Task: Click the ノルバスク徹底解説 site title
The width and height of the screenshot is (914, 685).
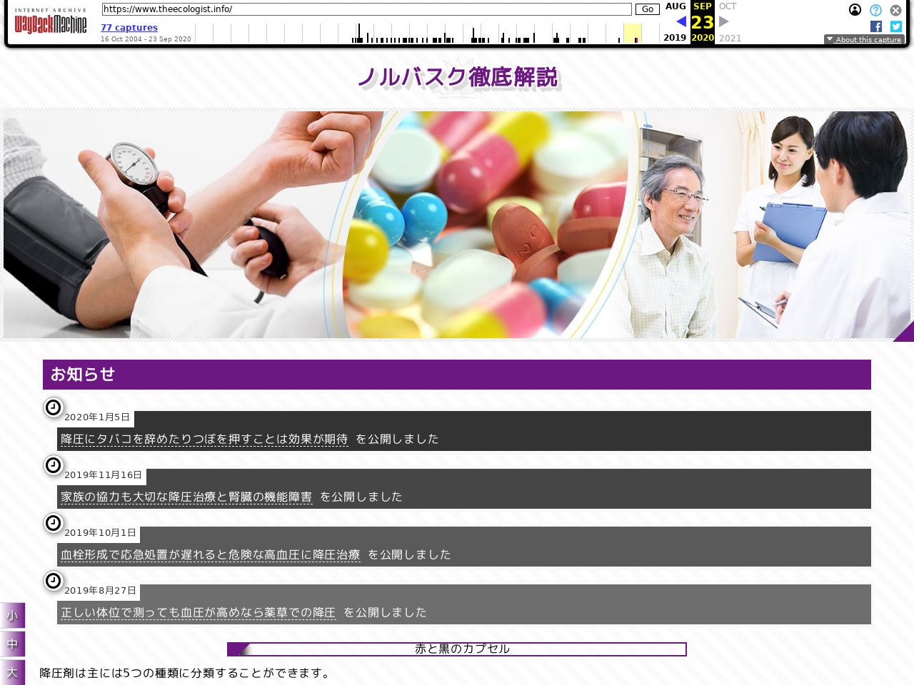Action: pos(457,77)
